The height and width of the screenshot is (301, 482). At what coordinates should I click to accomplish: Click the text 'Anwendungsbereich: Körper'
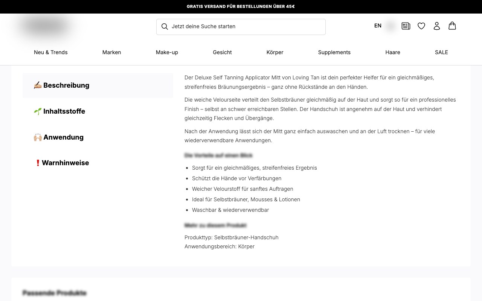[220, 246]
